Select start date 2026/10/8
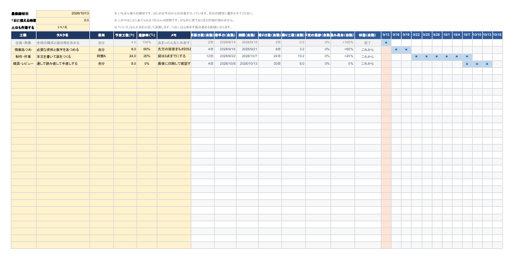The height and width of the screenshot is (259, 513). point(225,63)
